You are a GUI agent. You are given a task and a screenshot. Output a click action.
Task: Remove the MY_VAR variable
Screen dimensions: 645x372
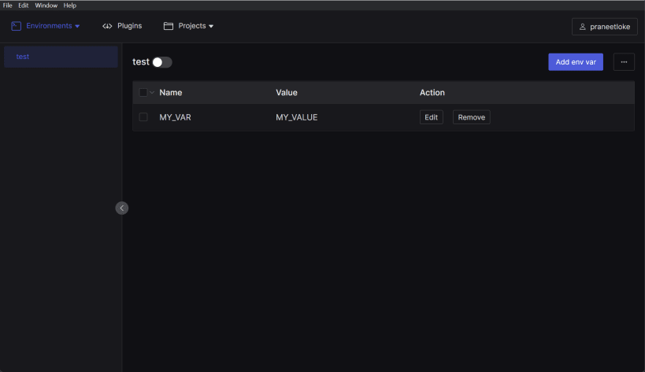point(472,117)
